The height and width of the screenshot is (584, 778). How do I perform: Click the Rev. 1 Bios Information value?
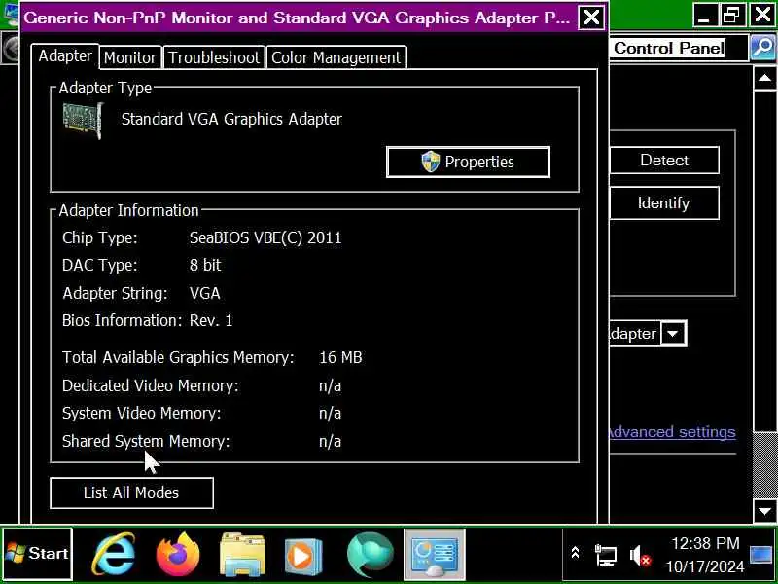(211, 320)
